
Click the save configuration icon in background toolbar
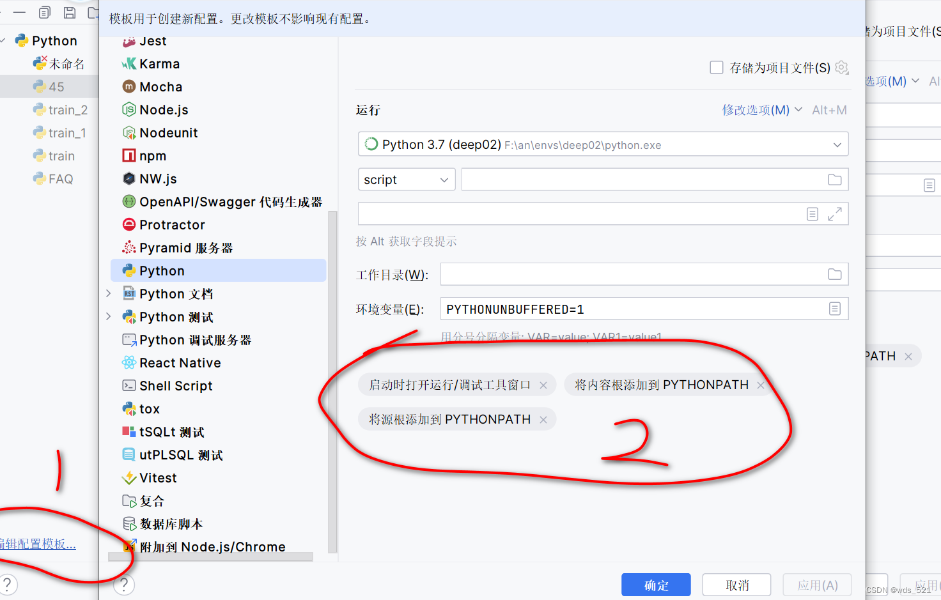[70, 12]
